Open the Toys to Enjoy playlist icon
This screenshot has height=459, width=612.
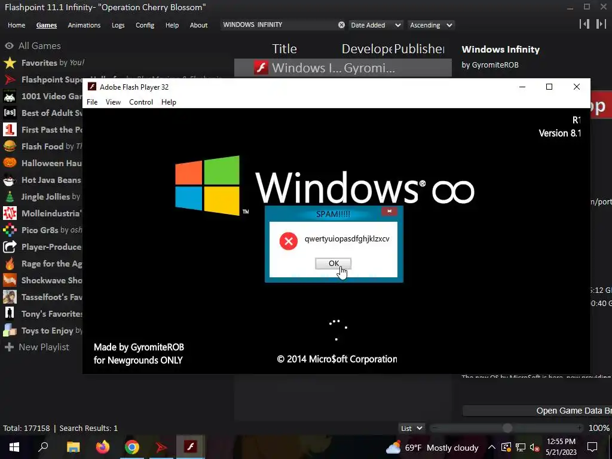[x=10, y=331]
